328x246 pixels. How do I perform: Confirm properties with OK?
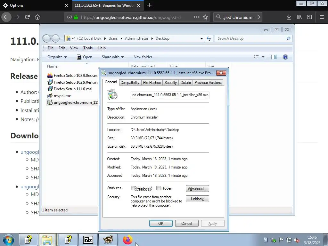pyautogui.click(x=161, y=223)
